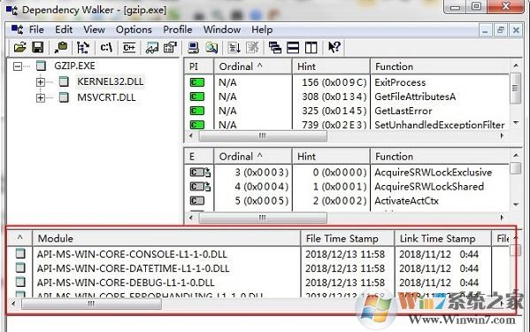Open the Profile menu
The image size is (530, 332).
click(178, 30)
